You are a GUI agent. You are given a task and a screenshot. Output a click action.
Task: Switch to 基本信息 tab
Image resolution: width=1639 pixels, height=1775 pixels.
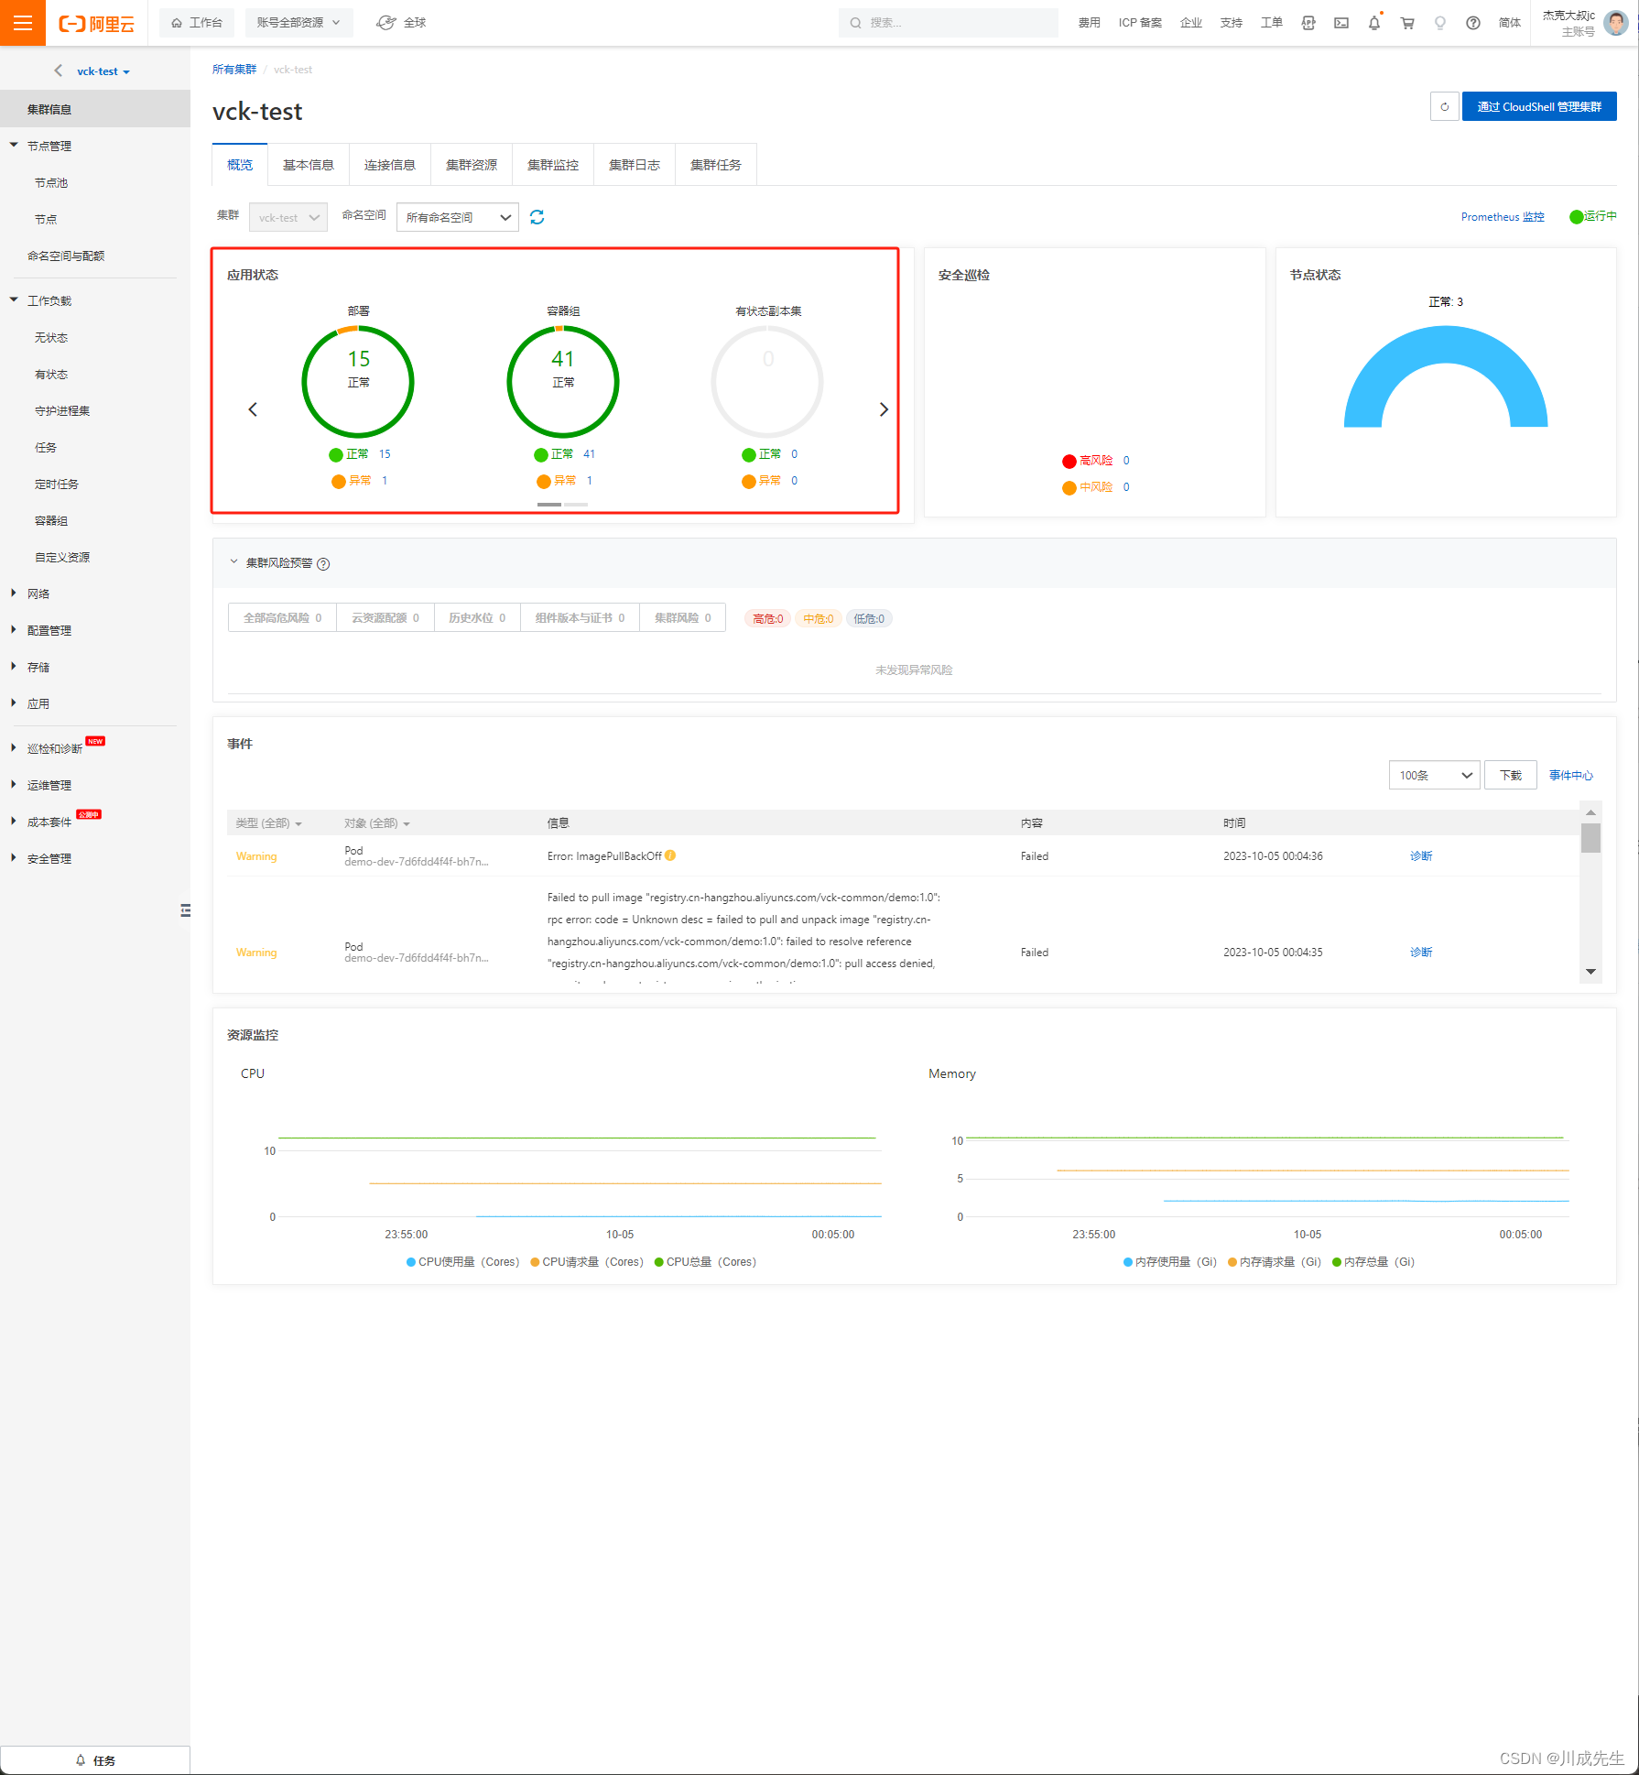[309, 165]
